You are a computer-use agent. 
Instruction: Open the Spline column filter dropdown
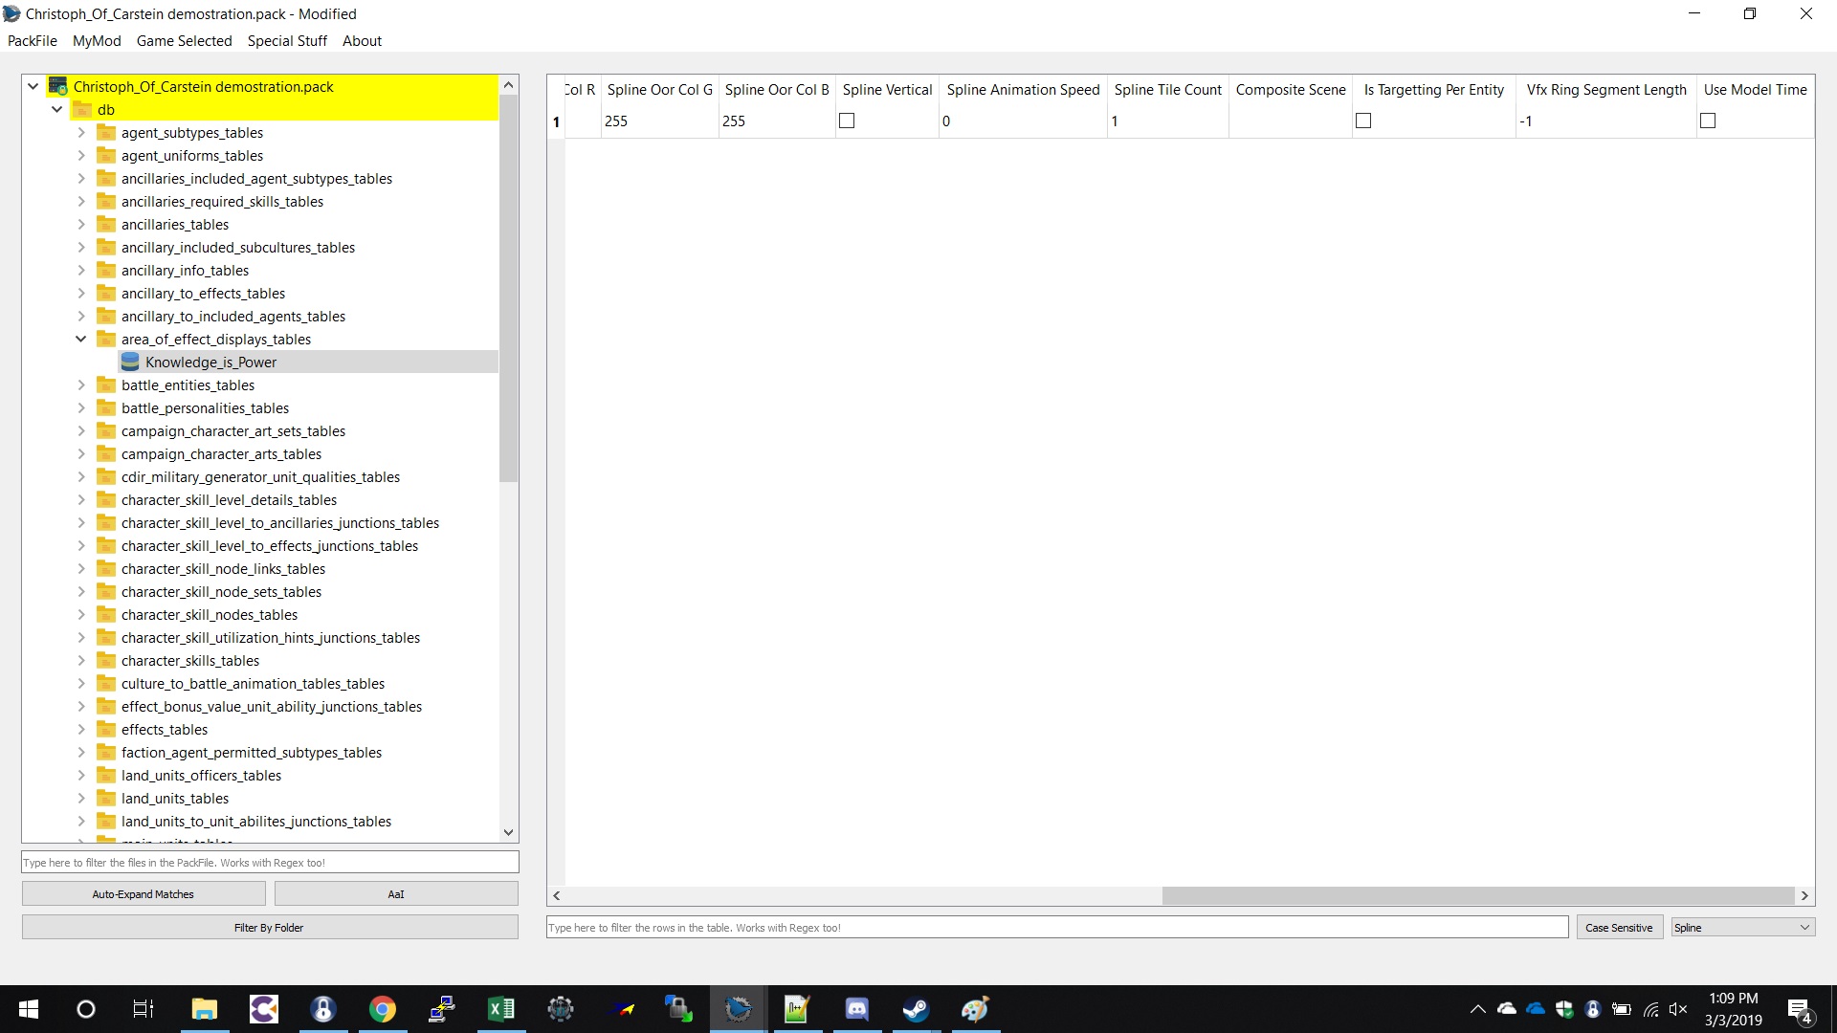click(x=1741, y=927)
